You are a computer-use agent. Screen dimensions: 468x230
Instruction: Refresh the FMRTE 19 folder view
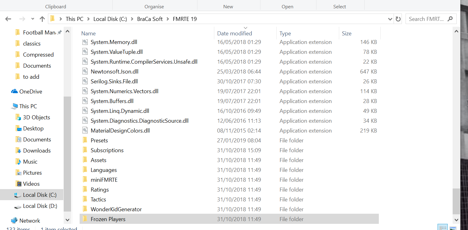coord(398,19)
